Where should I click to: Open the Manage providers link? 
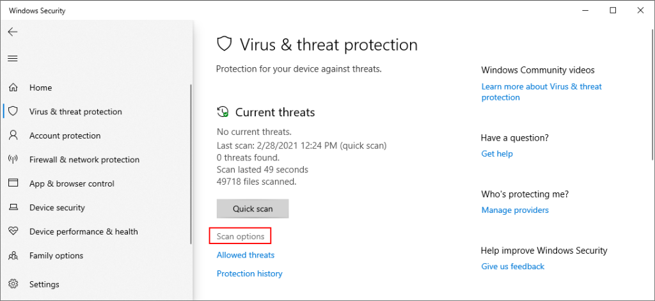click(x=515, y=210)
